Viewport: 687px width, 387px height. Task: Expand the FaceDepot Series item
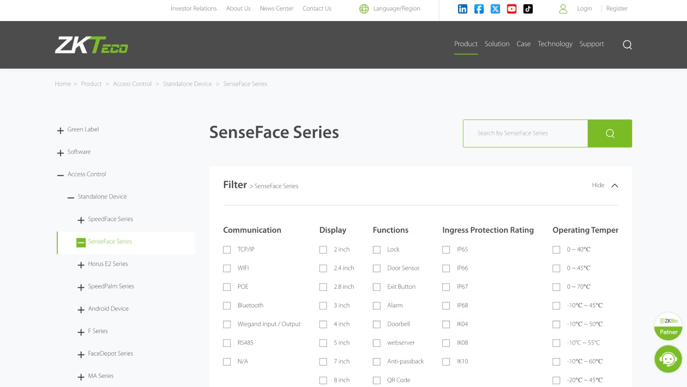click(81, 355)
